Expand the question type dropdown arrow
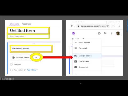 coord(36,58)
